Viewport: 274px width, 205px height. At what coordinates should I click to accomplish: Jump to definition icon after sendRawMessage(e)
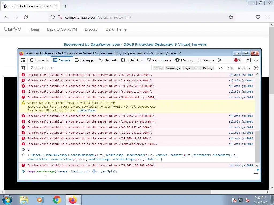101,155
